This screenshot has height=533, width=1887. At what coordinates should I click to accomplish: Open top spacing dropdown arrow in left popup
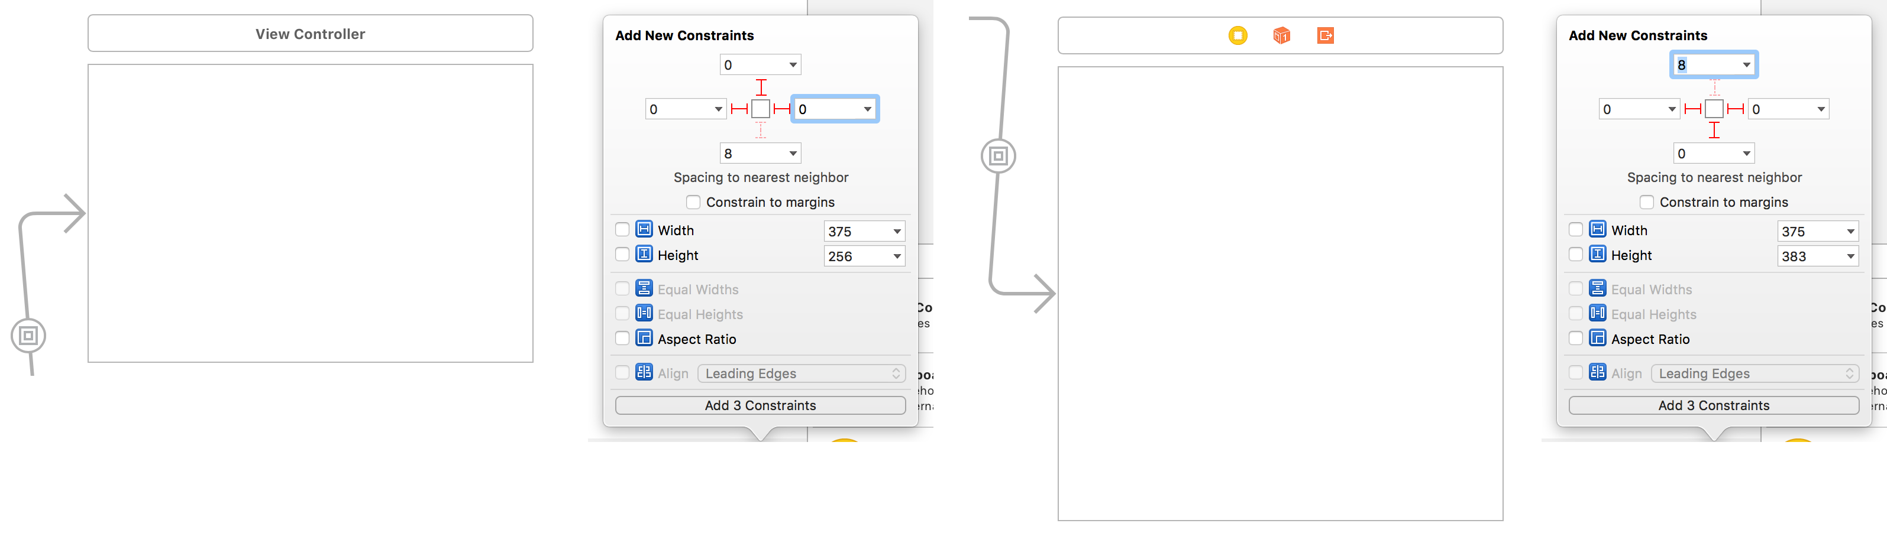click(793, 65)
